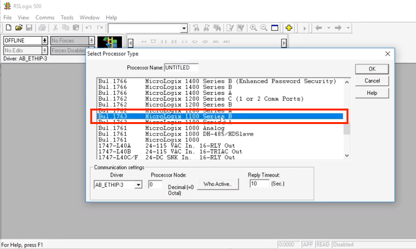Select 1747-L40A processor row

tap(220, 146)
